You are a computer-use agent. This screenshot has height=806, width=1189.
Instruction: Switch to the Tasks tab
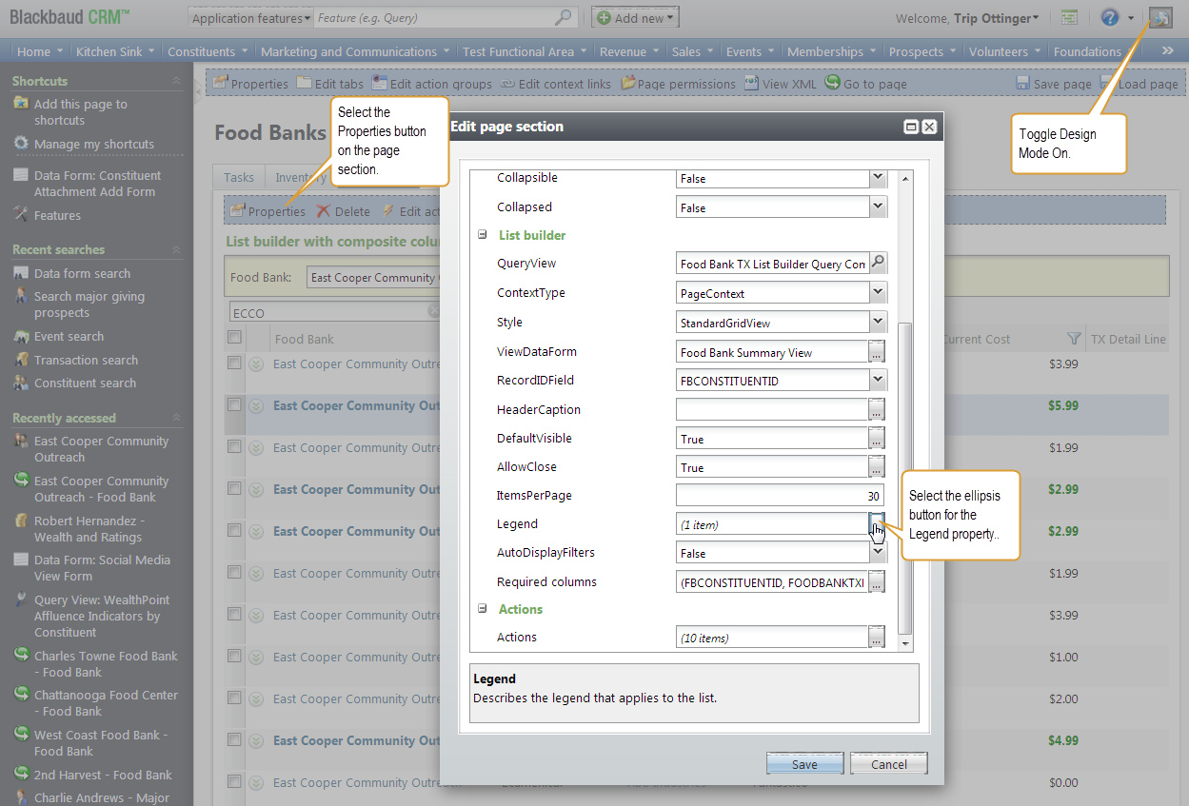point(239,177)
